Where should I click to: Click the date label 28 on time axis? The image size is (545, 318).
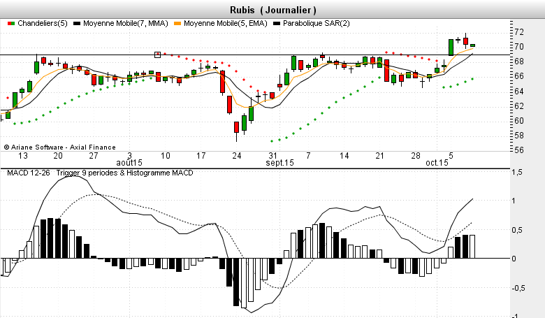coord(416,156)
